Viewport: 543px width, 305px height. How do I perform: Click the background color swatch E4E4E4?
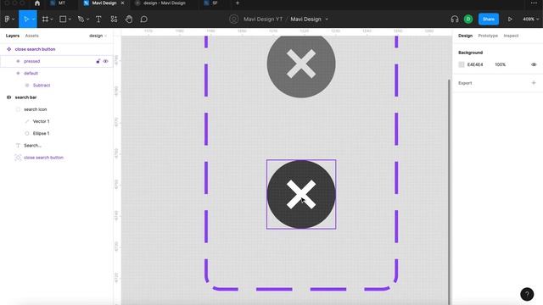pos(462,64)
